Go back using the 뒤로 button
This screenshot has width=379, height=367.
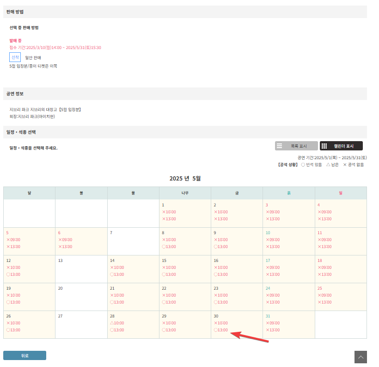pyautogui.click(x=24, y=355)
